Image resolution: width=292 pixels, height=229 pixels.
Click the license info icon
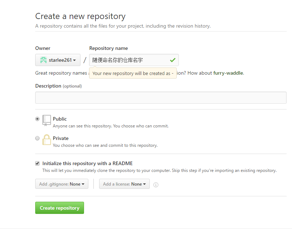click(x=156, y=185)
